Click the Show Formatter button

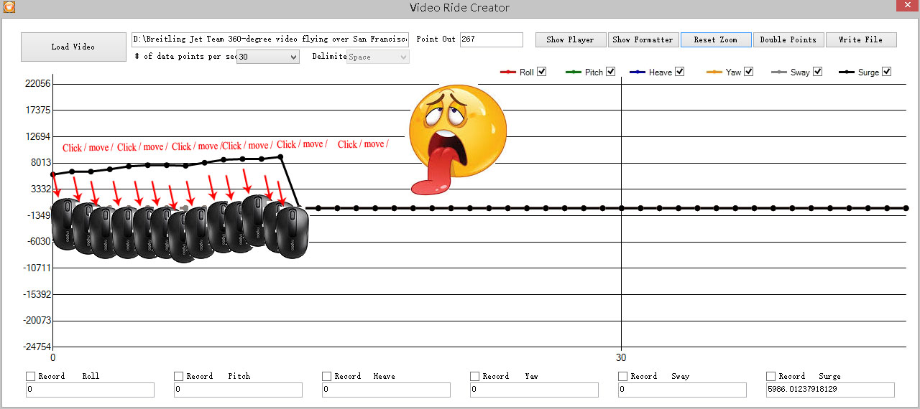click(643, 39)
